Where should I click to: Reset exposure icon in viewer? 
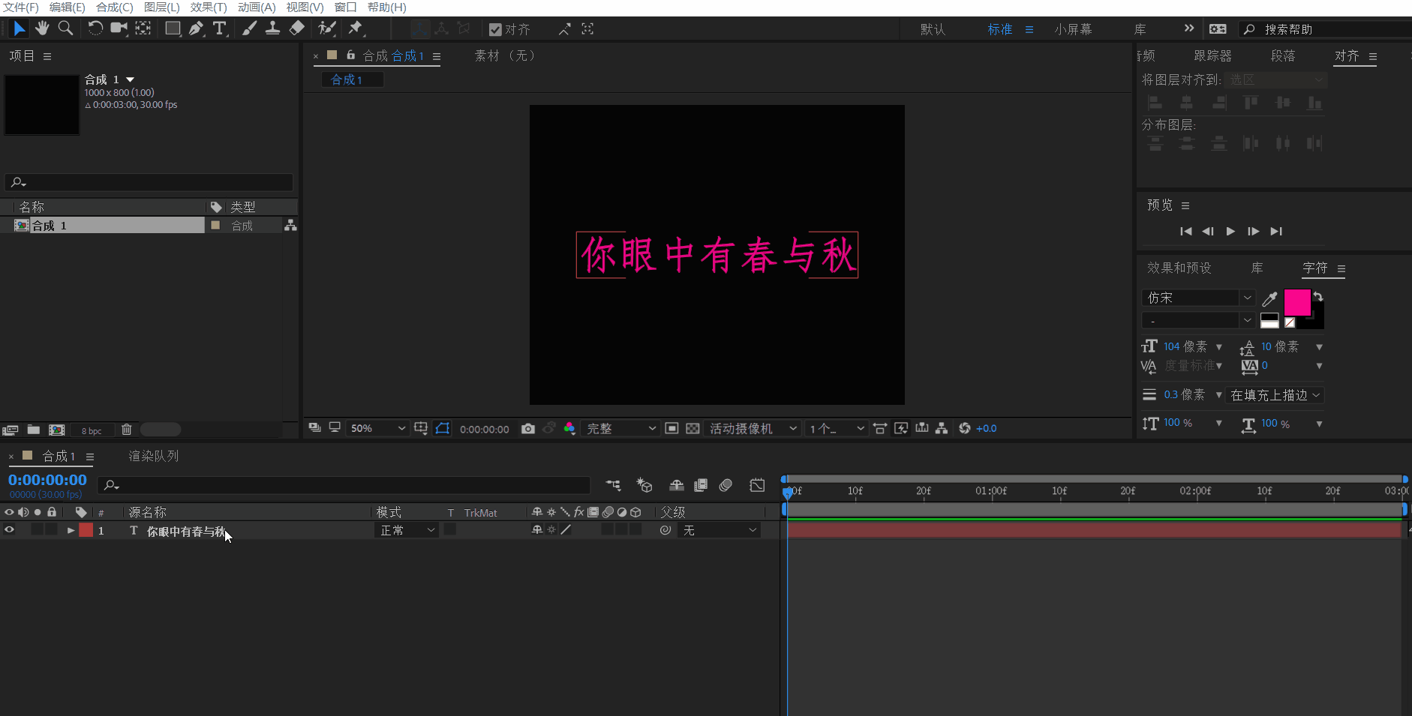point(965,428)
